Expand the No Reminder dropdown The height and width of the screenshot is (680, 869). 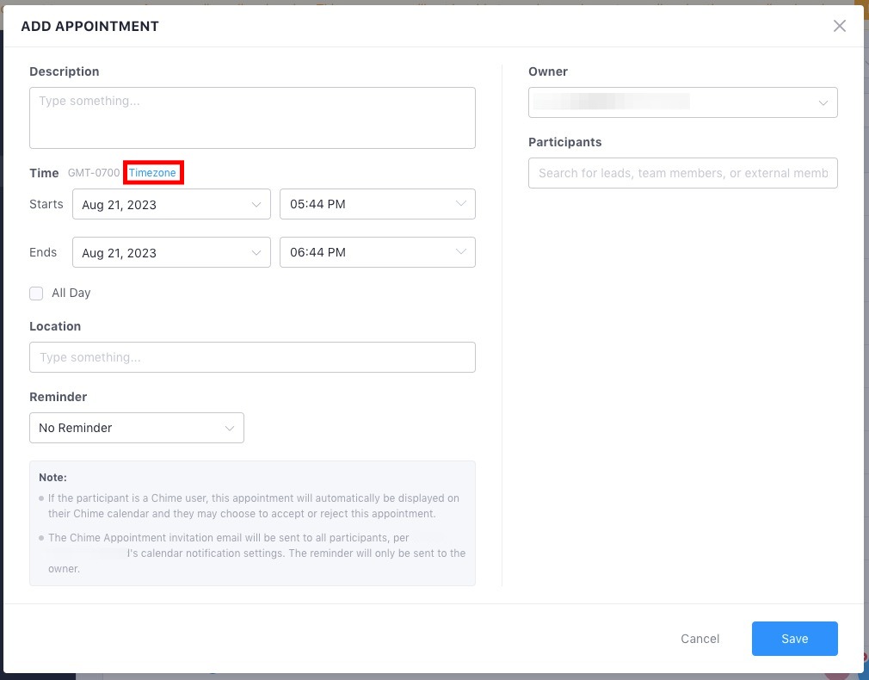tap(129, 428)
